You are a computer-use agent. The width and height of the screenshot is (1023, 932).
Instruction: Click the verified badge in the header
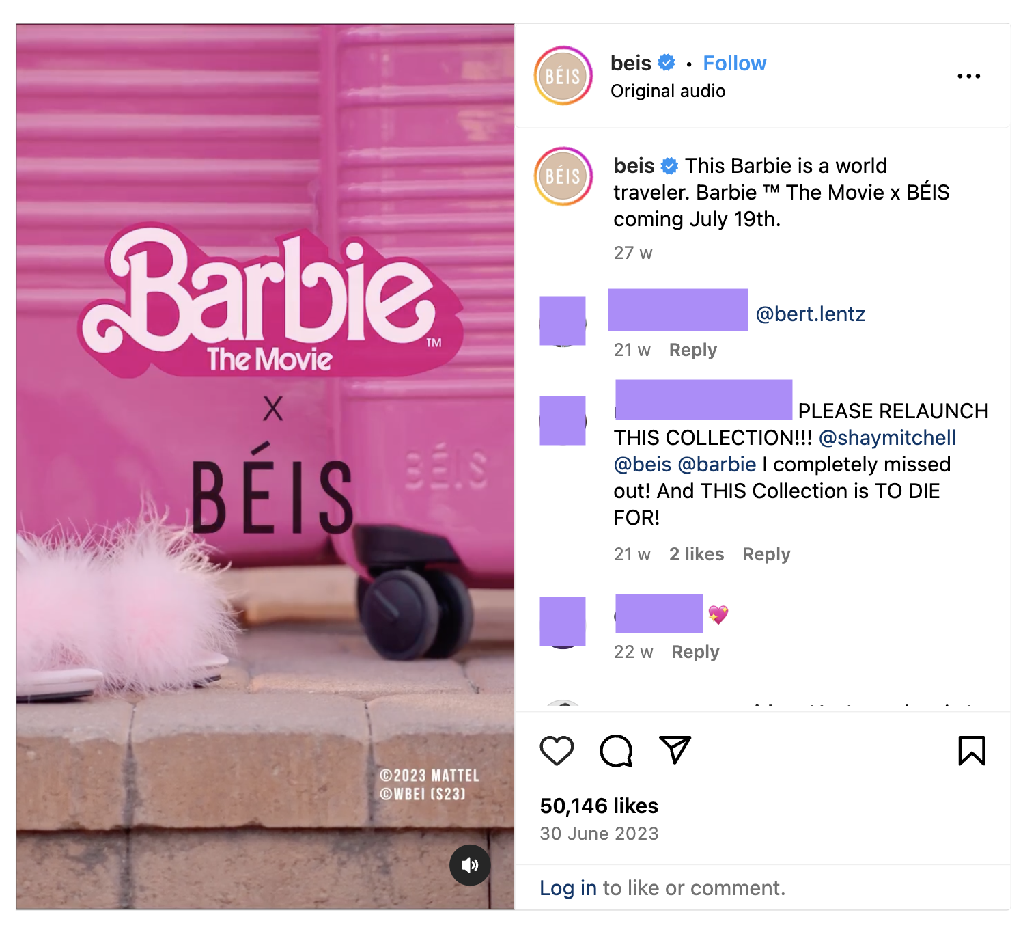click(667, 63)
